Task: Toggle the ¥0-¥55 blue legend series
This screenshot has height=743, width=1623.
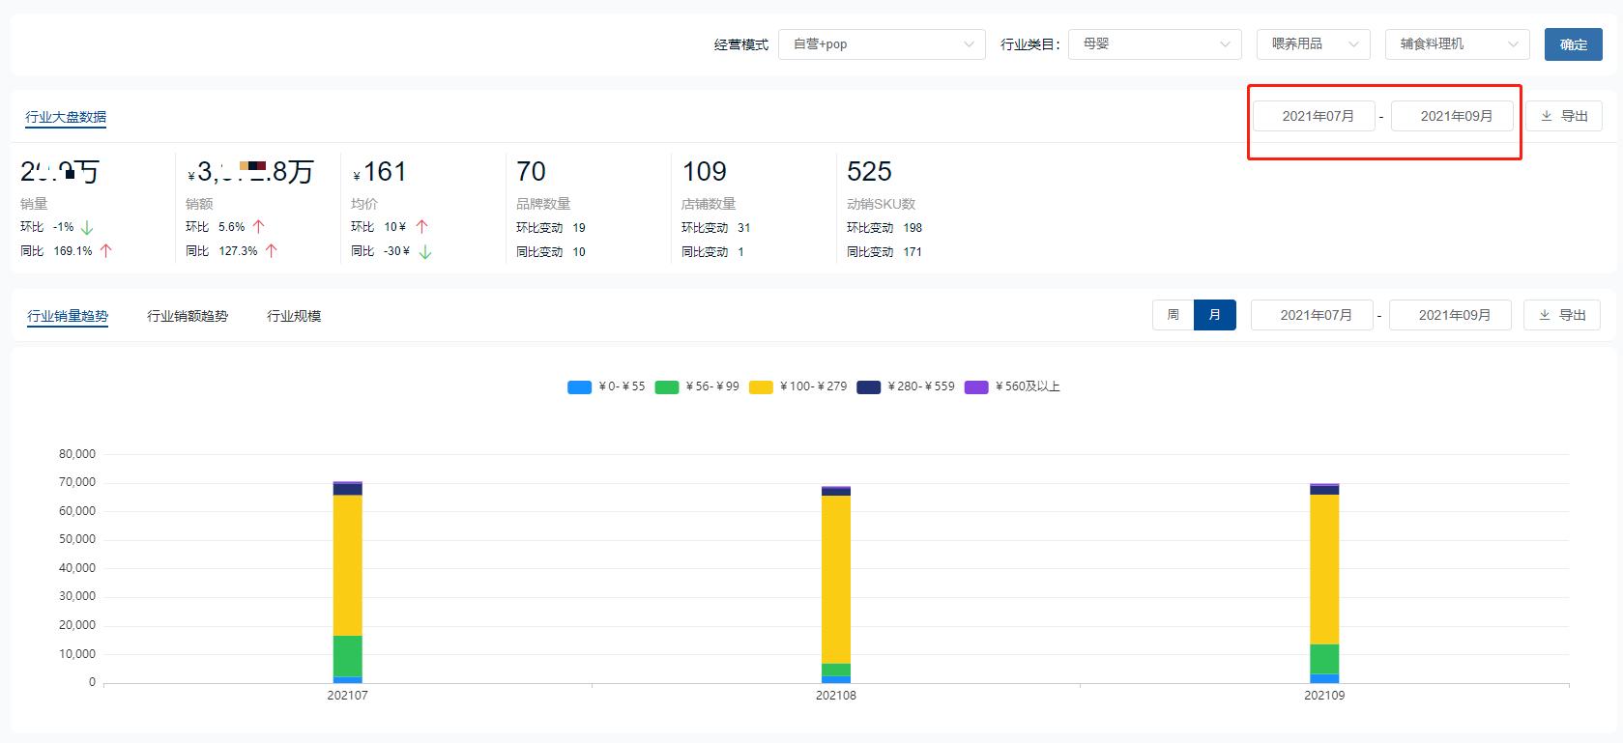Action: 579,387
